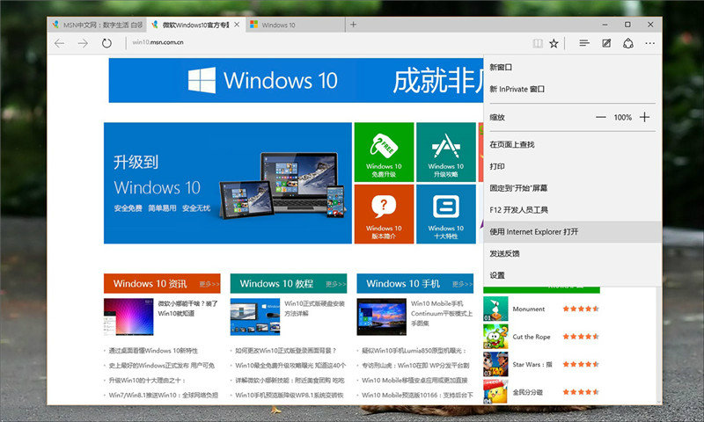The image size is (704, 422).
Task: Open 如何更改Win10正式版登录画面背景 link
Action: pos(285,351)
